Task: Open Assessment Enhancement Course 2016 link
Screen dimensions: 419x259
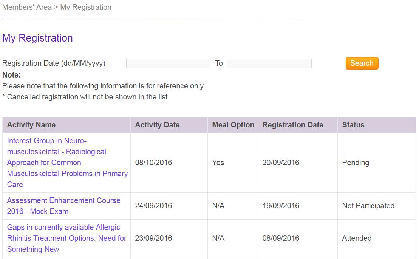Action: tap(63, 206)
